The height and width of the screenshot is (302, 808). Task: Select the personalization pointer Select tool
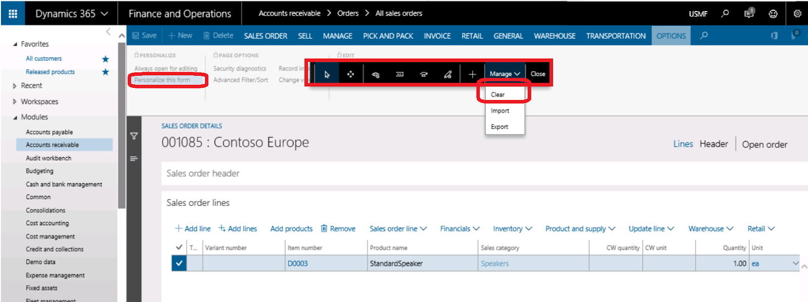[x=327, y=74]
